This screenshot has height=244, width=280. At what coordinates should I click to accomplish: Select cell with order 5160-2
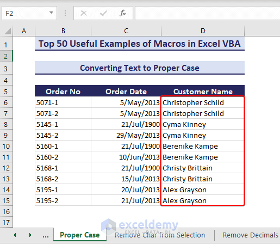63,157
